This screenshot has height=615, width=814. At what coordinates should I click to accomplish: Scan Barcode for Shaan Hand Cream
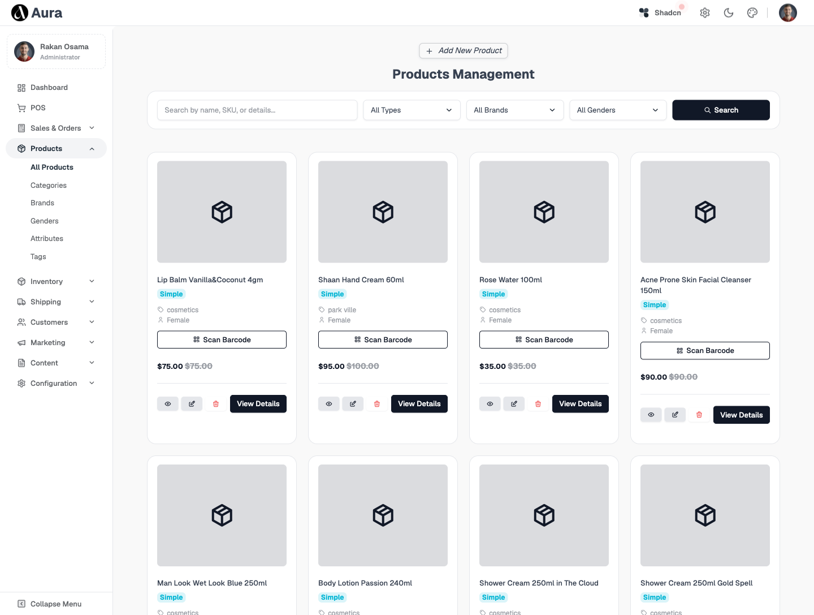pos(383,339)
